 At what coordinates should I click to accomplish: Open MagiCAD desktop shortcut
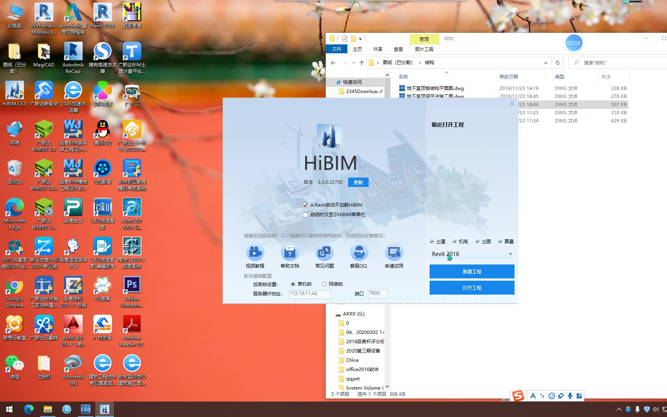(44, 55)
